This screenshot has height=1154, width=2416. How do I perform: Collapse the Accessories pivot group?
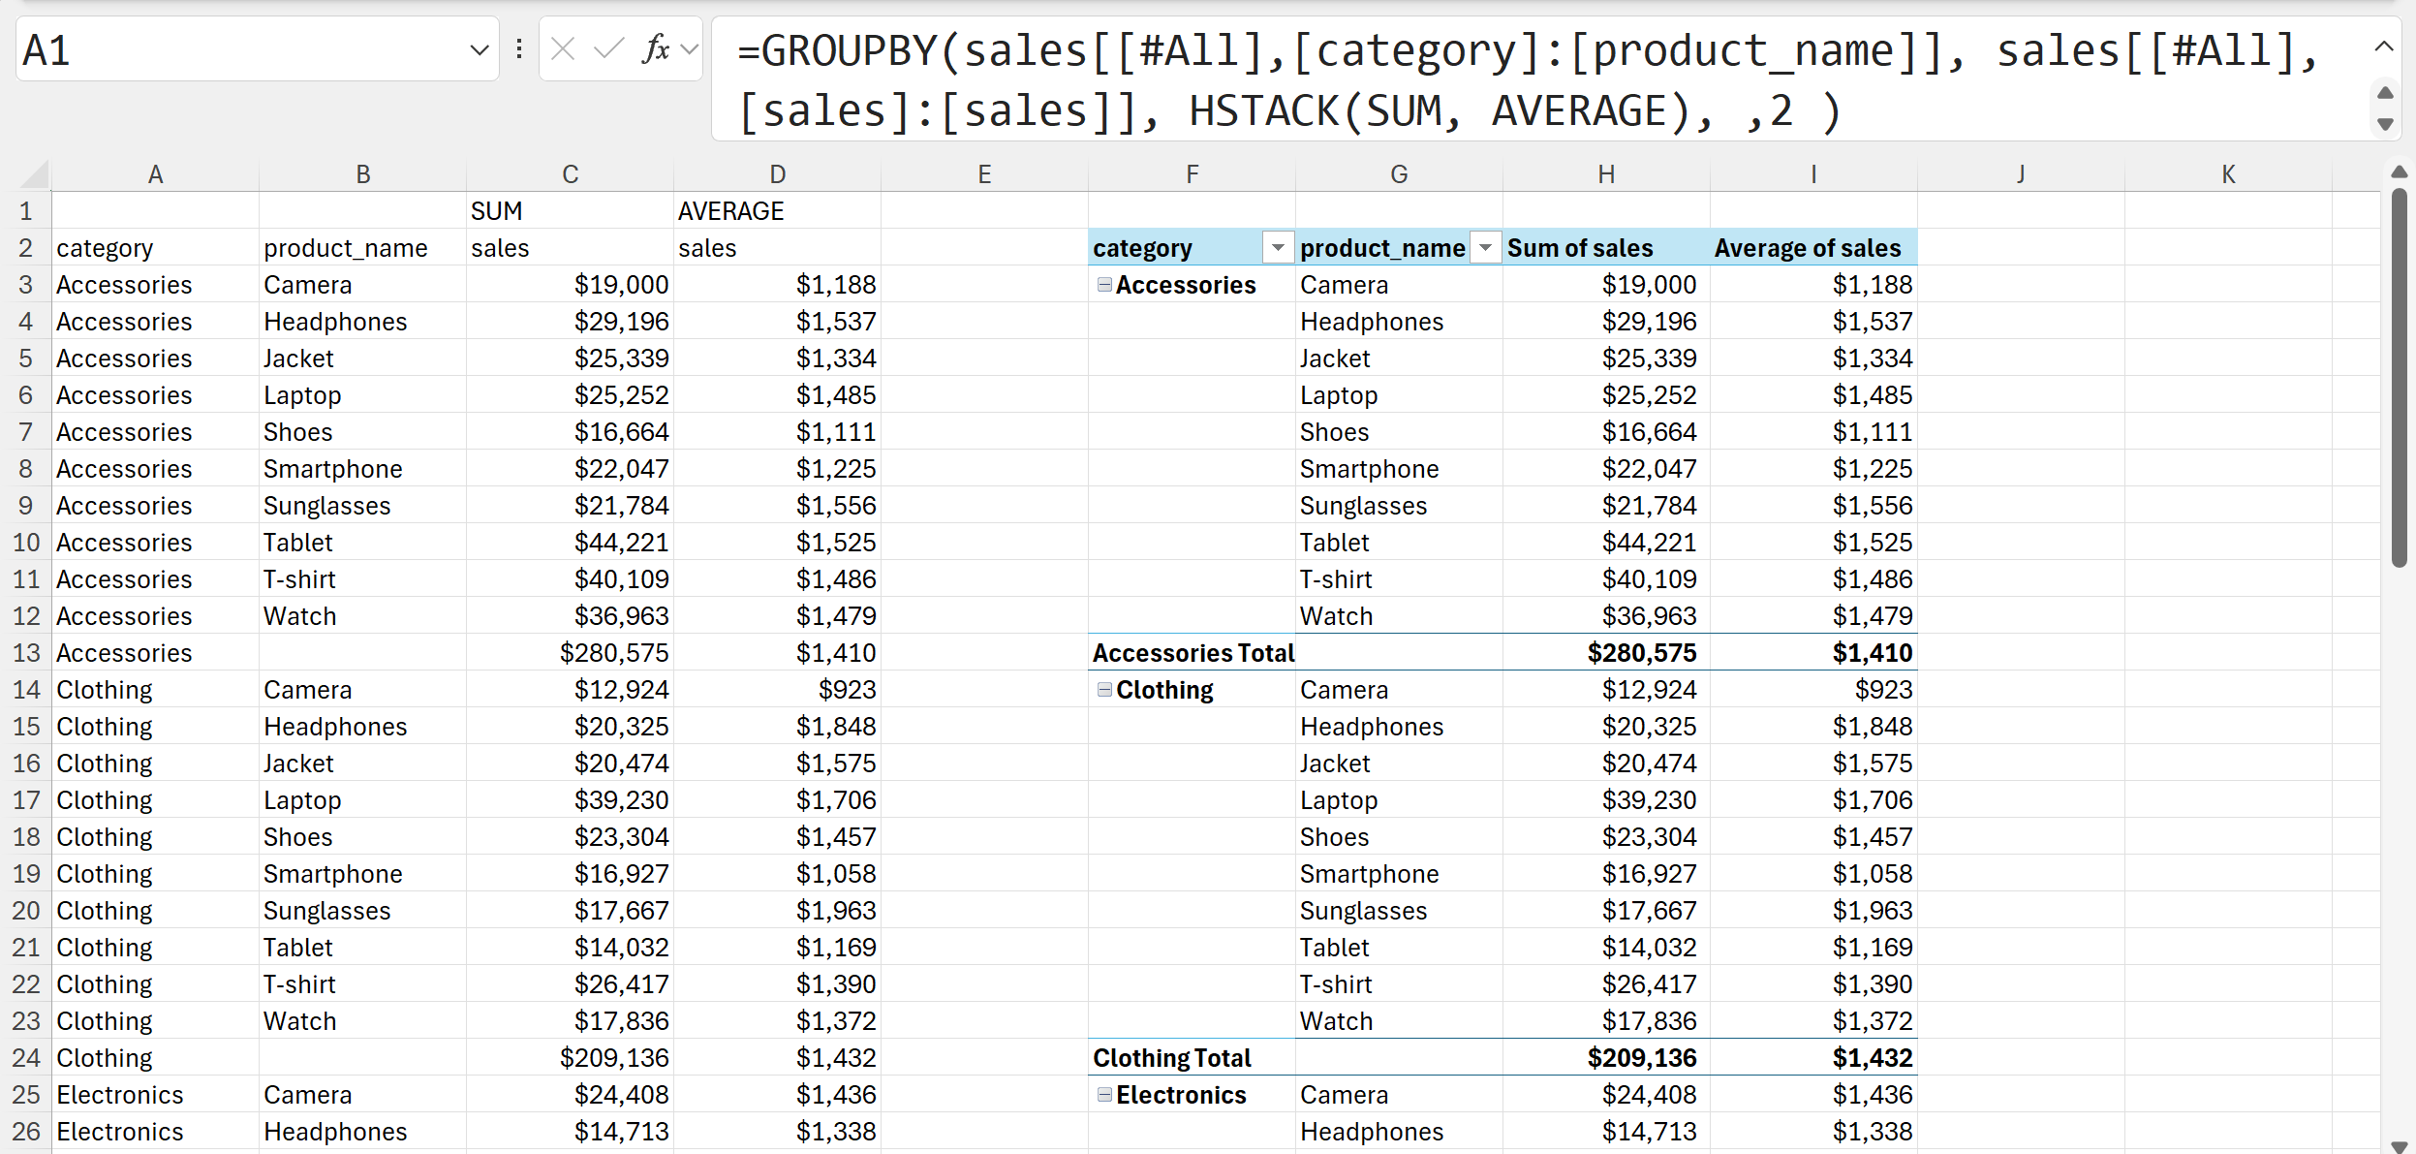(1104, 285)
